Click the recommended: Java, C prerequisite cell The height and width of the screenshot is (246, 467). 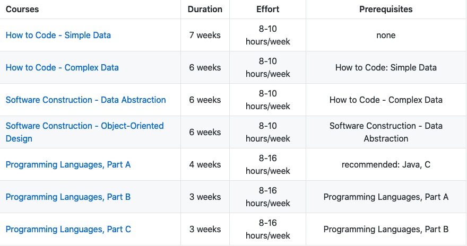[x=386, y=164]
